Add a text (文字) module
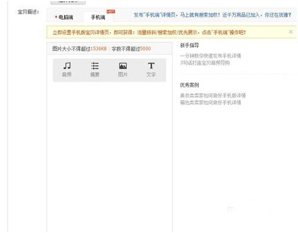 151,70
